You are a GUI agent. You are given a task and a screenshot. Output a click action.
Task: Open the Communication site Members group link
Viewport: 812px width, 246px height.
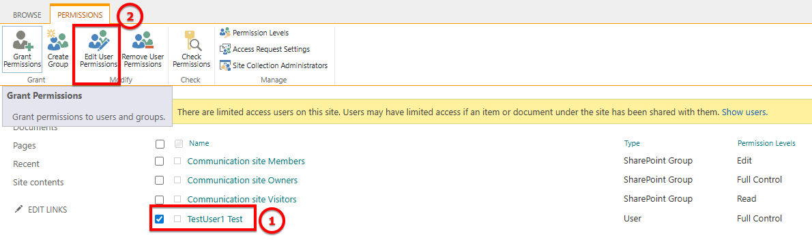pyautogui.click(x=246, y=162)
